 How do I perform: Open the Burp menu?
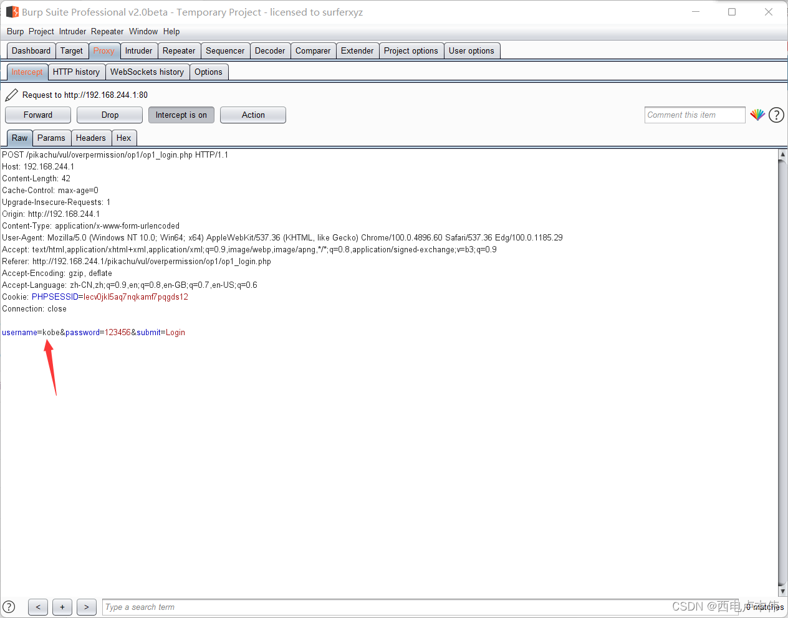15,31
